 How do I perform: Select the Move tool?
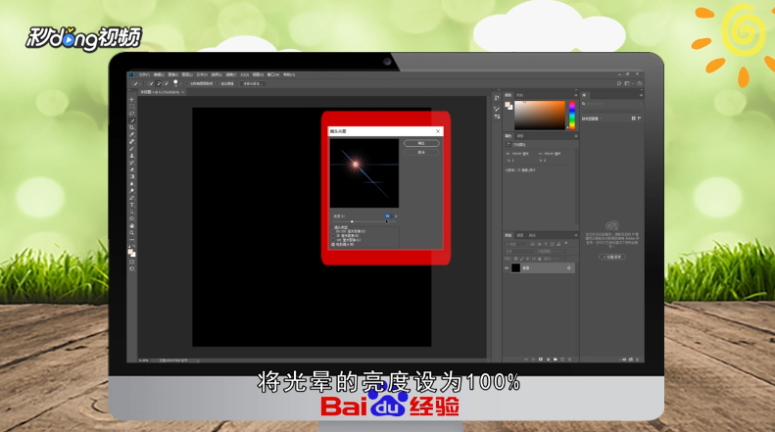pos(132,99)
